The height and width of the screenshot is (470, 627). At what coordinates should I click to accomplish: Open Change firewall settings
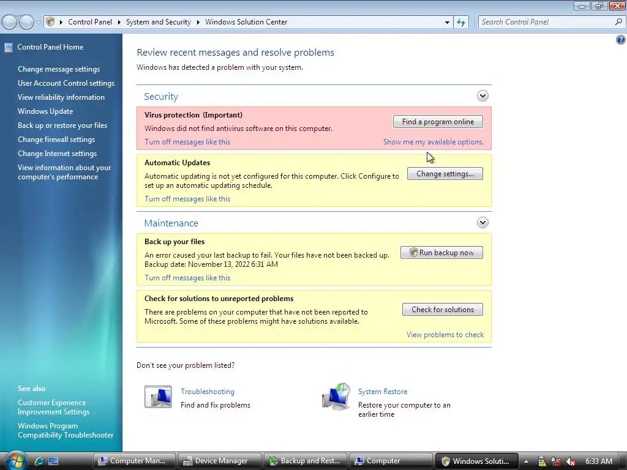tap(56, 140)
